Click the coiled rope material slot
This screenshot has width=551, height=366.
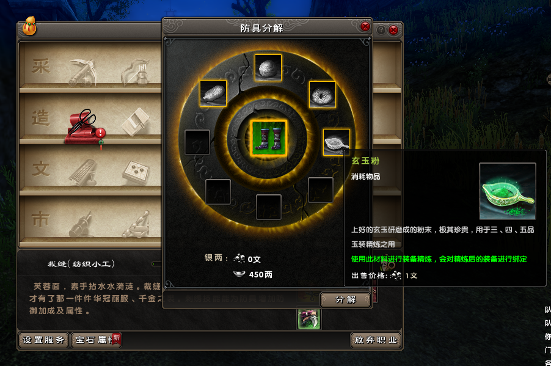coord(323,94)
